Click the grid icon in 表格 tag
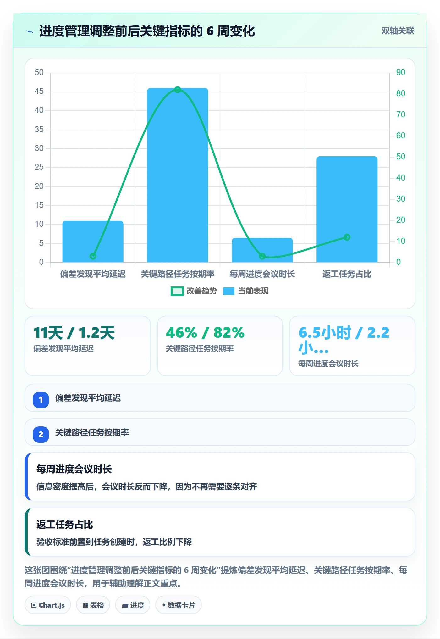The height and width of the screenshot is (639, 440). [85, 605]
